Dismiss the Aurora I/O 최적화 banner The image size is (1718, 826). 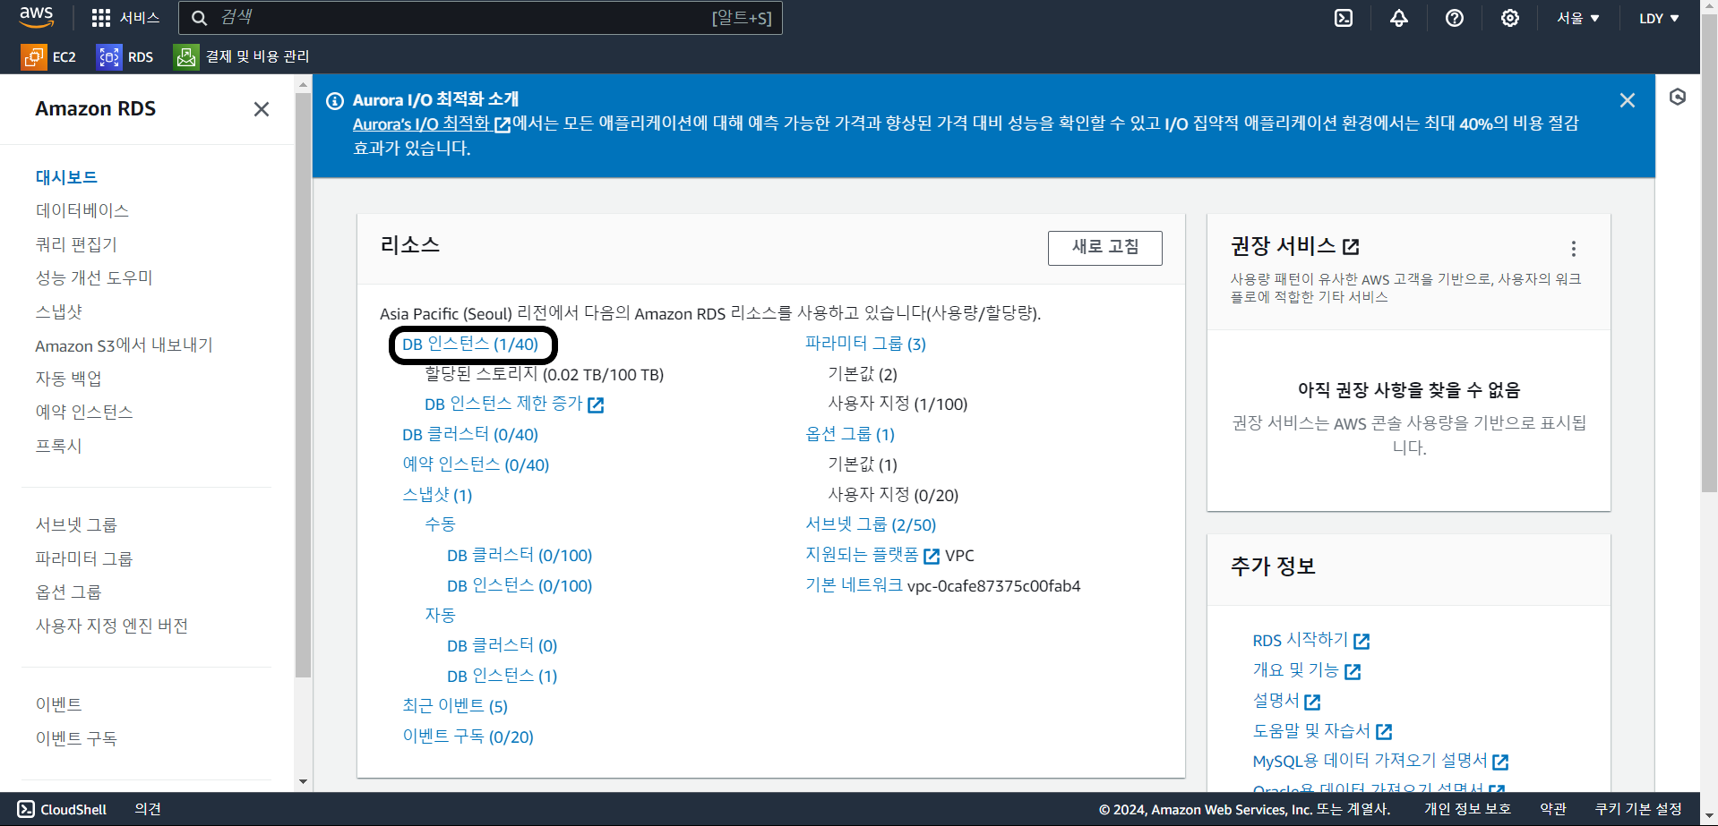point(1628,100)
